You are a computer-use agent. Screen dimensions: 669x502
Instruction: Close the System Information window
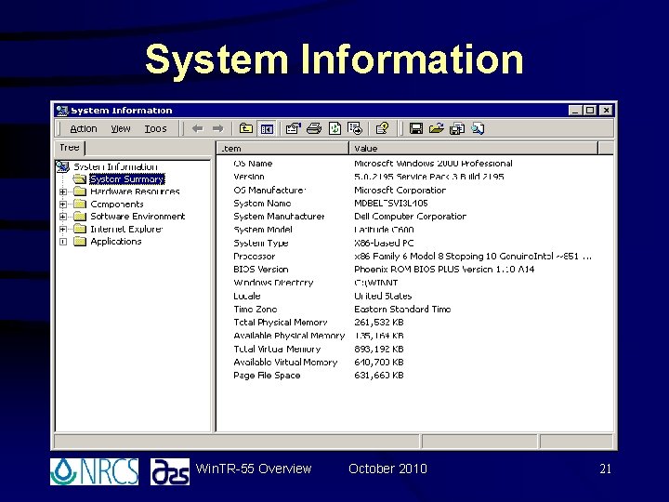pyautogui.click(x=606, y=111)
